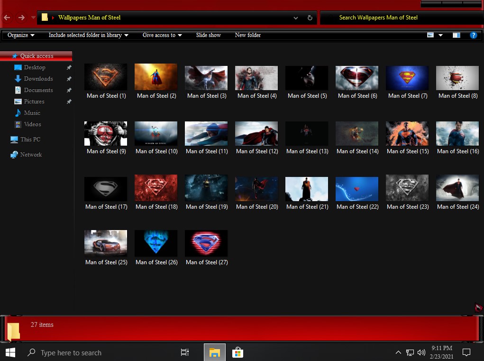Select Man of Steel (22) thumbnail
Viewport: 484px width, 361px height.
coord(357,189)
